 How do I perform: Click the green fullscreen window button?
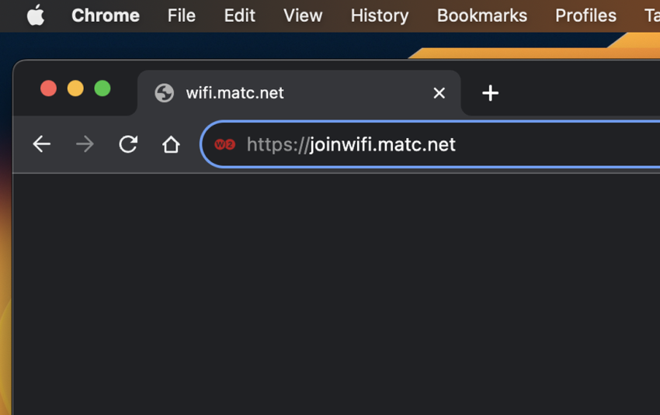pyautogui.click(x=102, y=88)
